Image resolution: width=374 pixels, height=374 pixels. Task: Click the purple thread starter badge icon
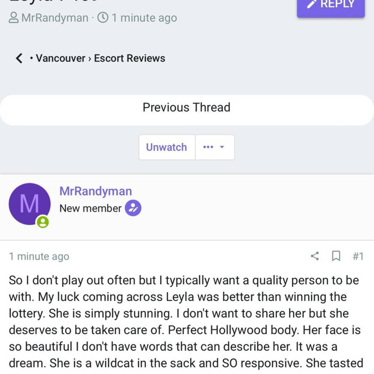pyautogui.click(x=133, y=208)
